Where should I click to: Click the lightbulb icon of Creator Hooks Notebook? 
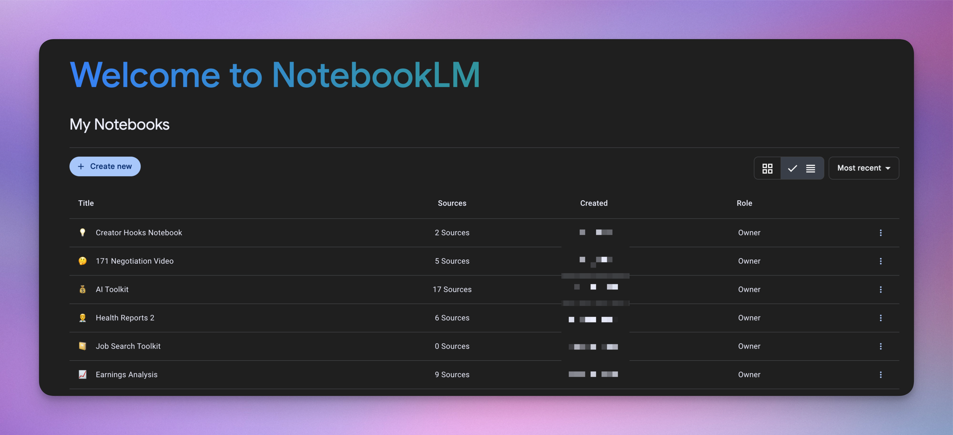(82, 233)
